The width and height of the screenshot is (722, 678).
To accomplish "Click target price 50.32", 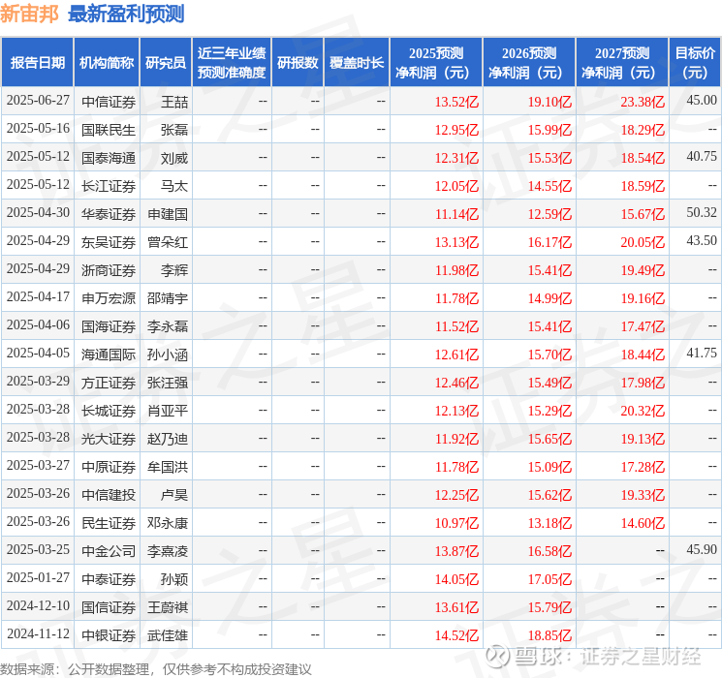I will point(702,213).
